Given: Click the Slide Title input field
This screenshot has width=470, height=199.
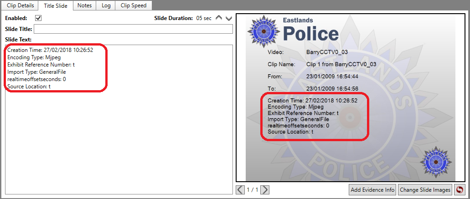Looking at the screenshot, I should [x=134, y=29].
